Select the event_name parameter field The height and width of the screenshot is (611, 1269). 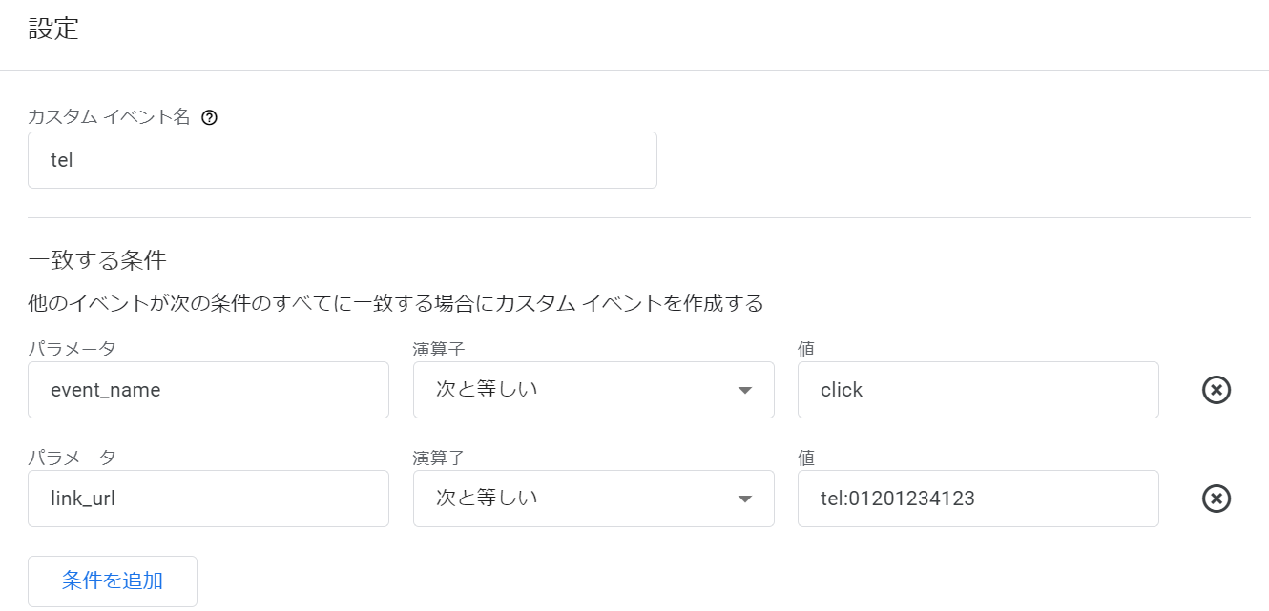(x=208, y=390)
